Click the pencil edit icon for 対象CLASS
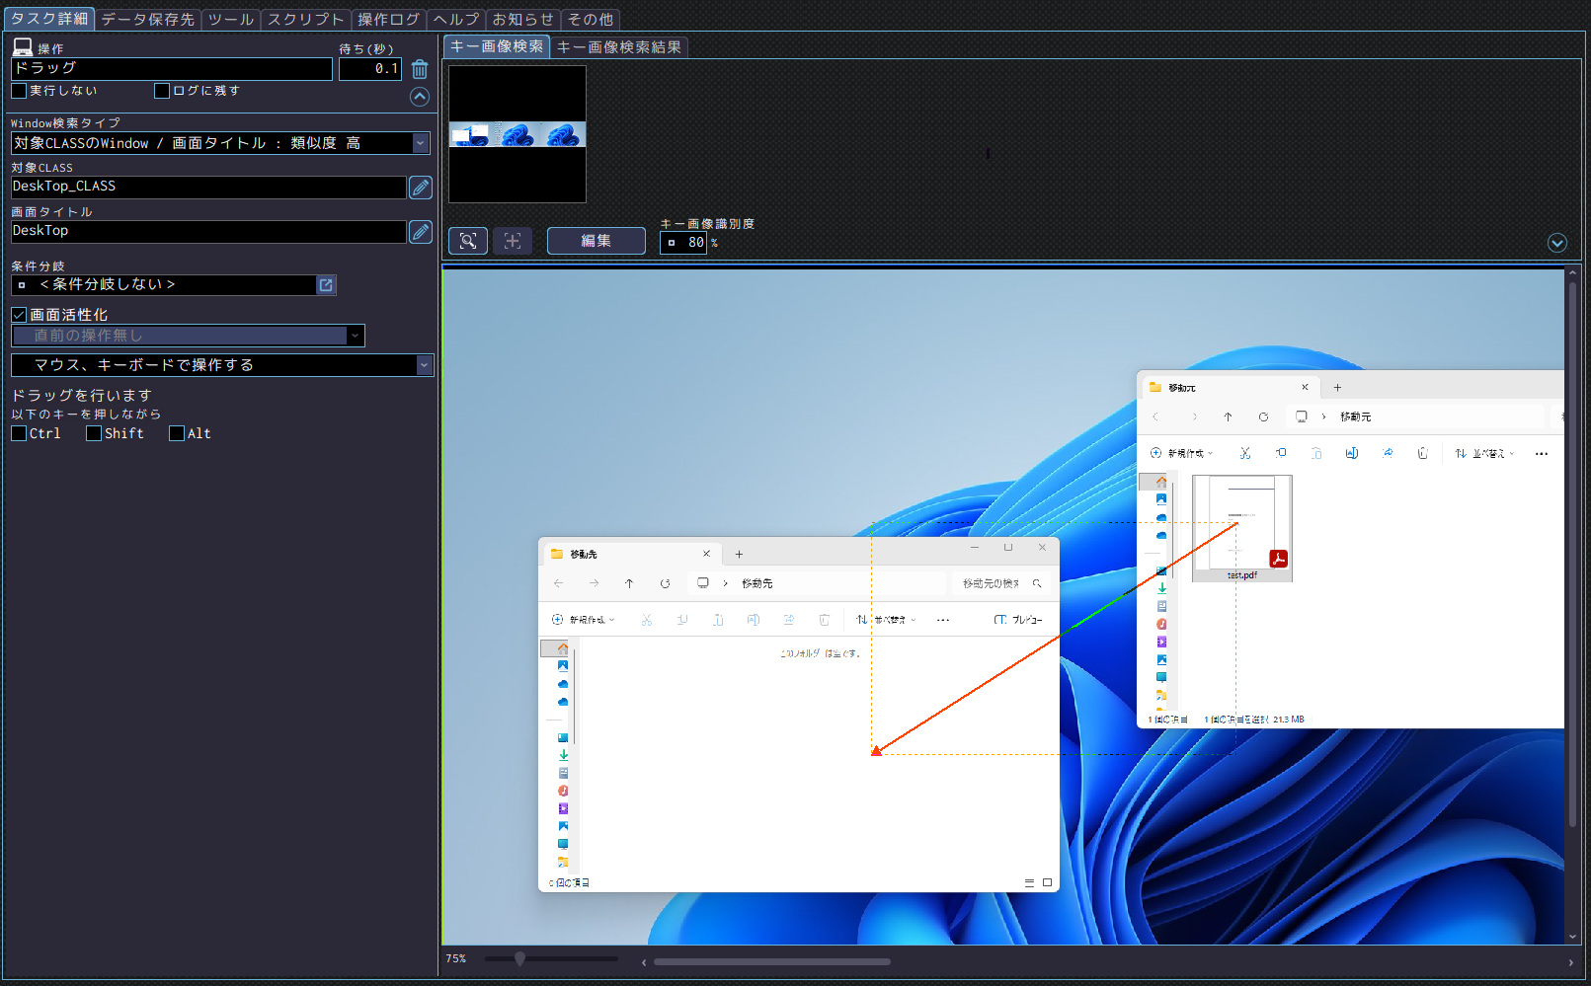 coord(420,188)
